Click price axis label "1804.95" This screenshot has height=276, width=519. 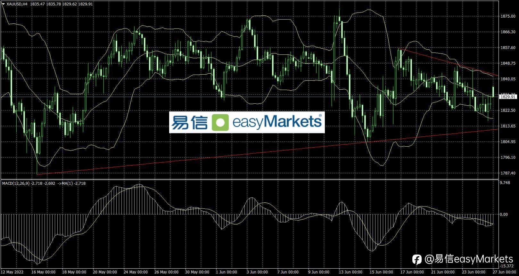[x=508, y=142]
